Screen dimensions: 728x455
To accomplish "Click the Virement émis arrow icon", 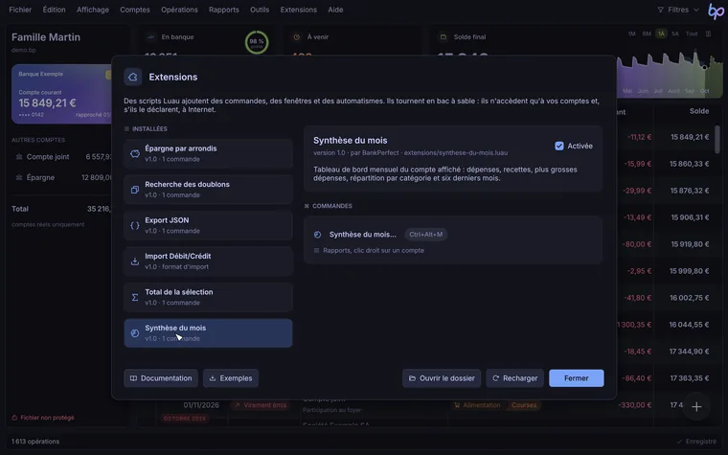I will [x=237, y=405].
